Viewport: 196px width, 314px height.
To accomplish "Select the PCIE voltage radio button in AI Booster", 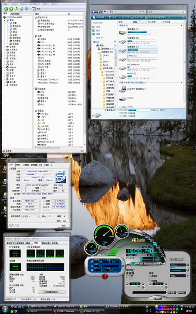I will (x=150, y=278).
